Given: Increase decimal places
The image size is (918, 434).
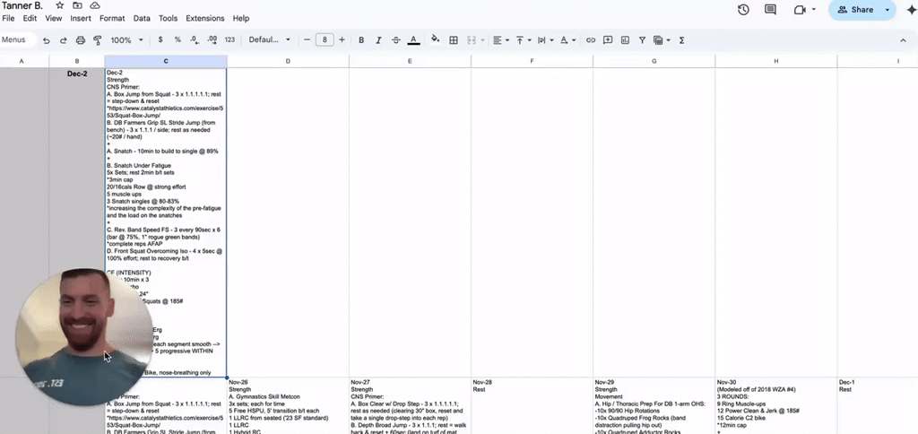Looking at the screenshot, I should pos(212,39).
